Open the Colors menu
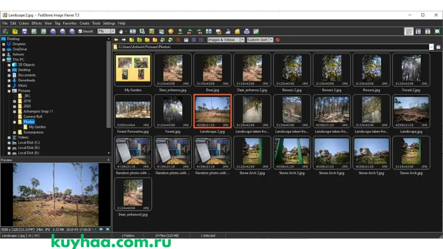This screenshot has width=443, height=249. [24, 23]
